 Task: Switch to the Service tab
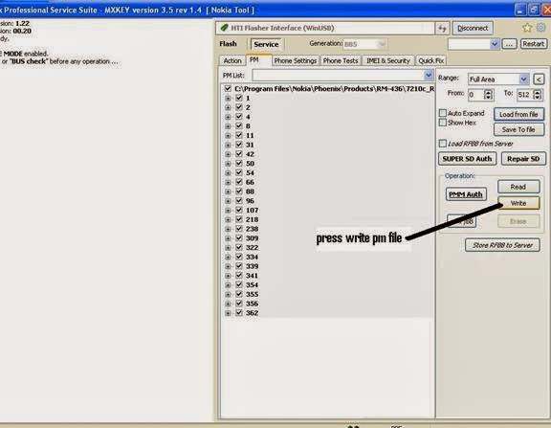tap(266, 44)
